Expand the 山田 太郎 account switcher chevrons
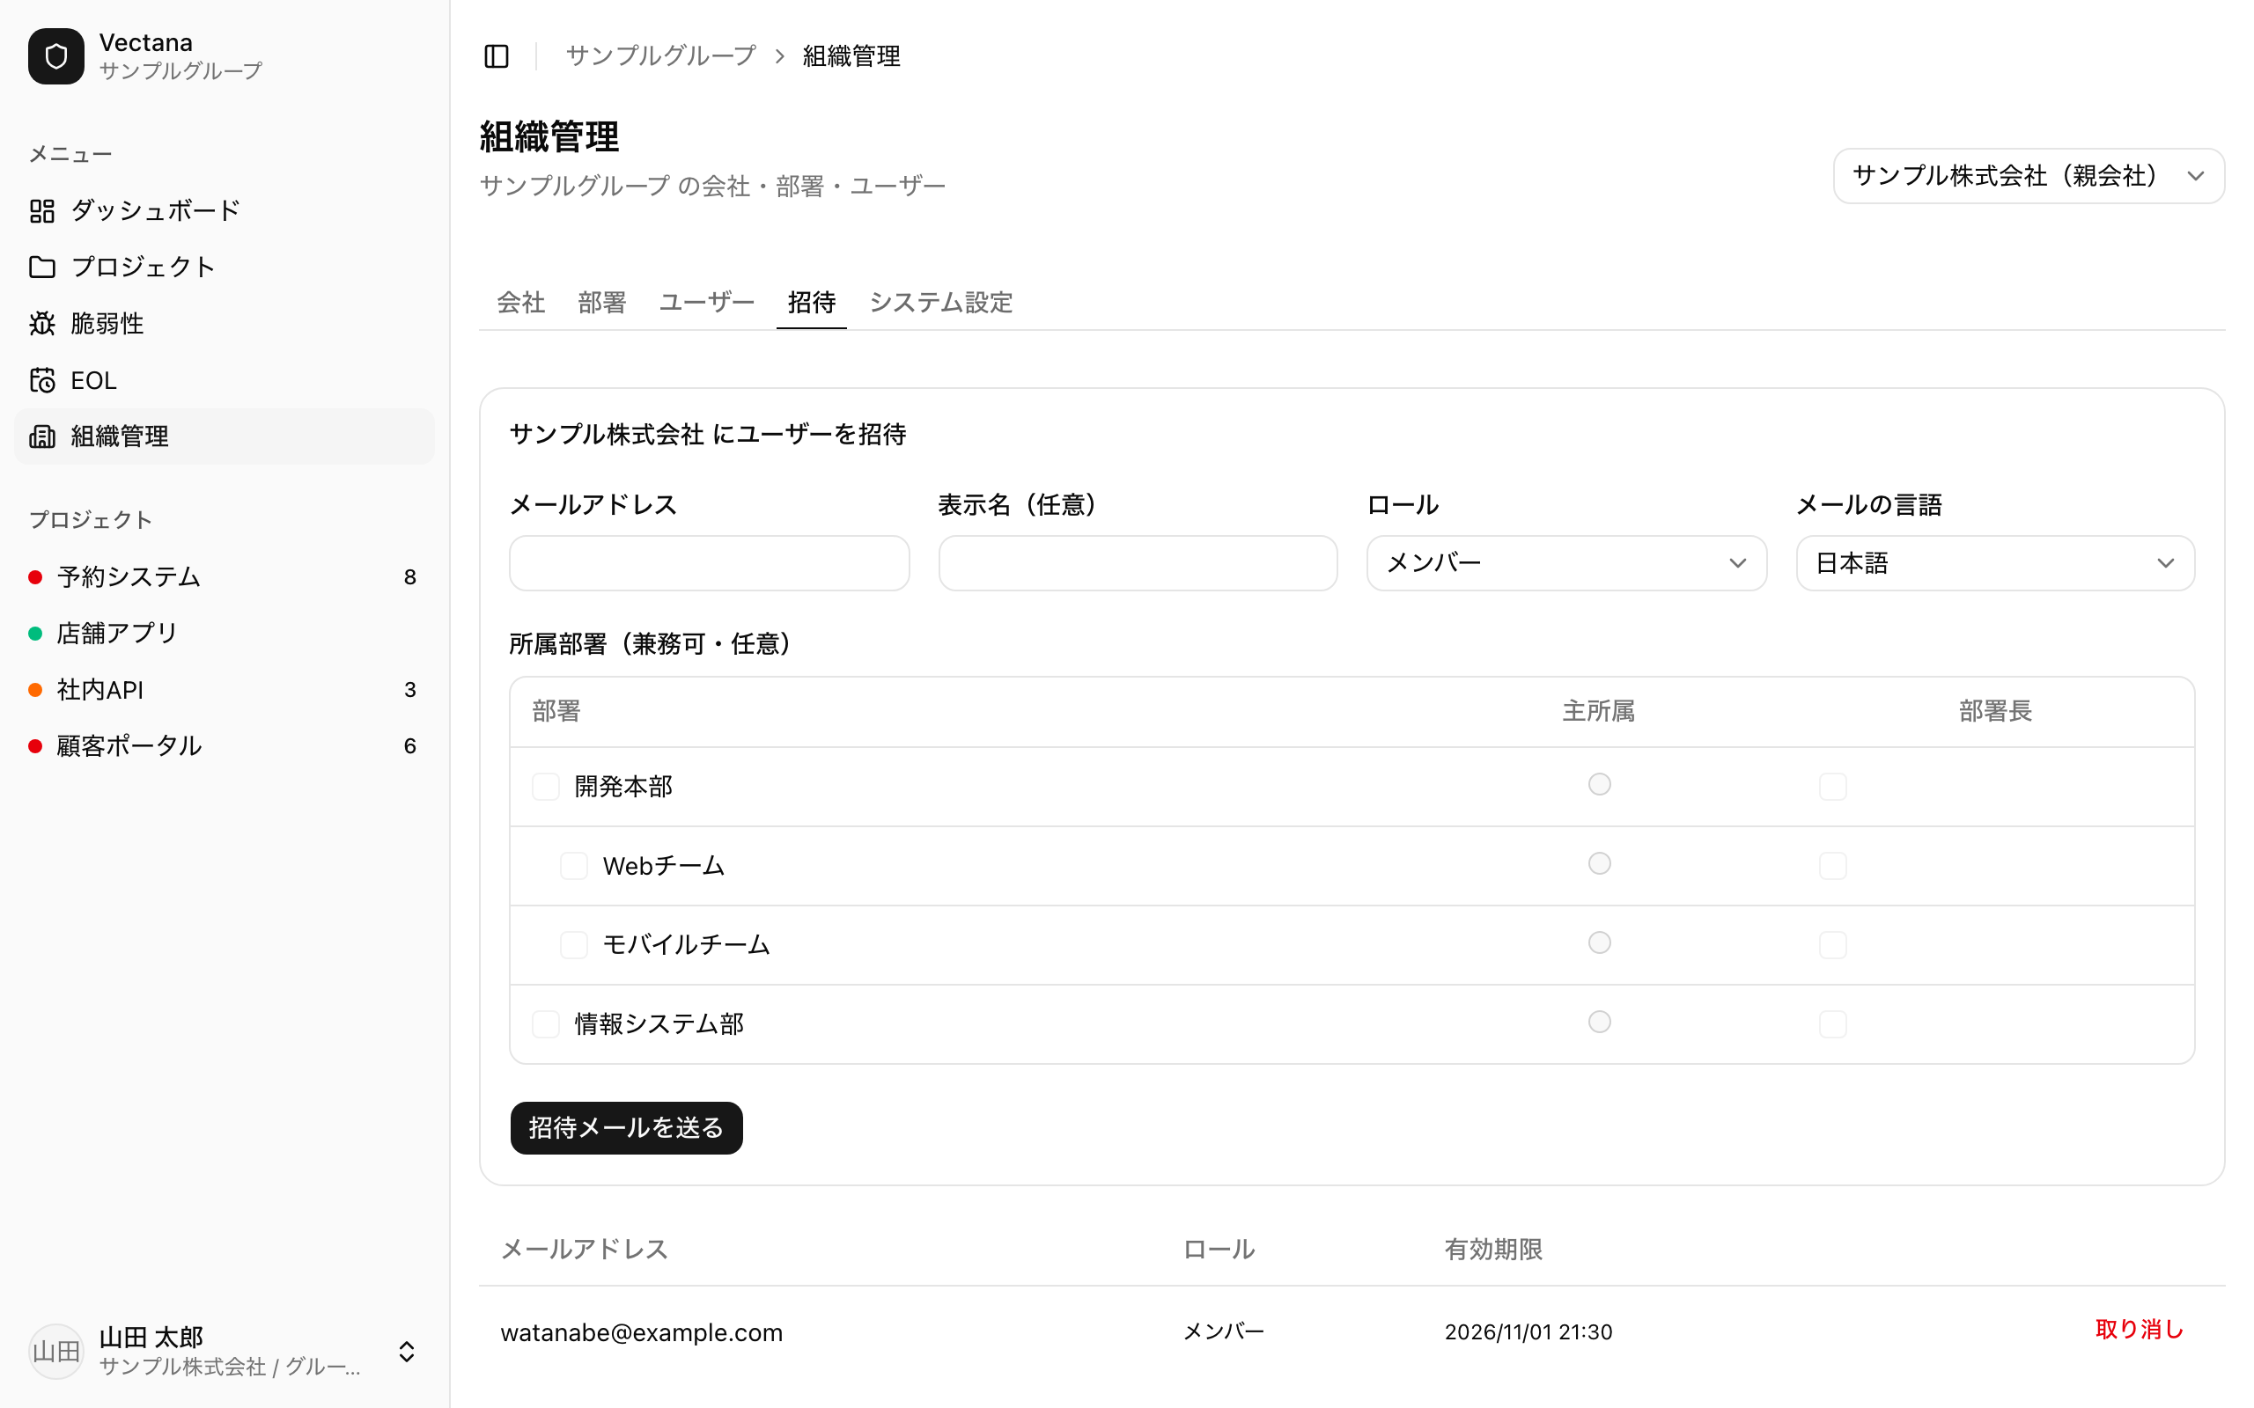Viewport: 2254px width, 1408px height. coord(406,1351)
